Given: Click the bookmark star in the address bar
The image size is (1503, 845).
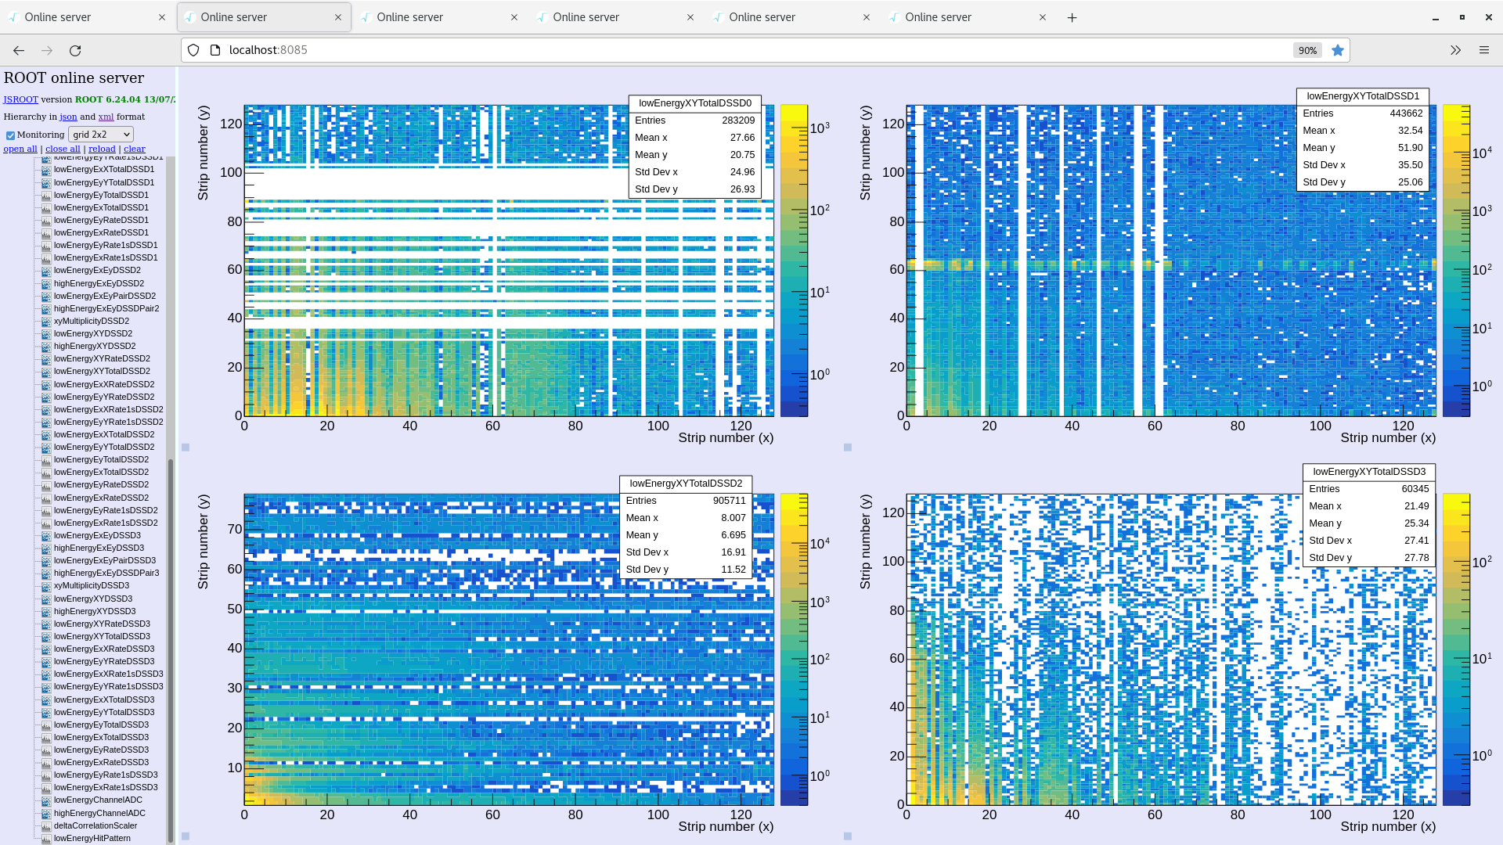Looking at the screenshot, I should [1338, 50].
